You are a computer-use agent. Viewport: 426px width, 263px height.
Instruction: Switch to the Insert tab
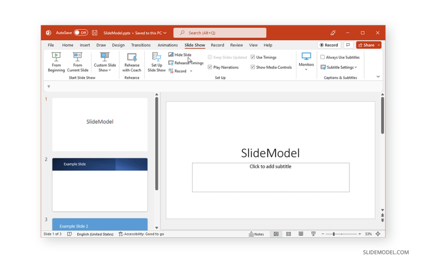(x=85, y=45)
